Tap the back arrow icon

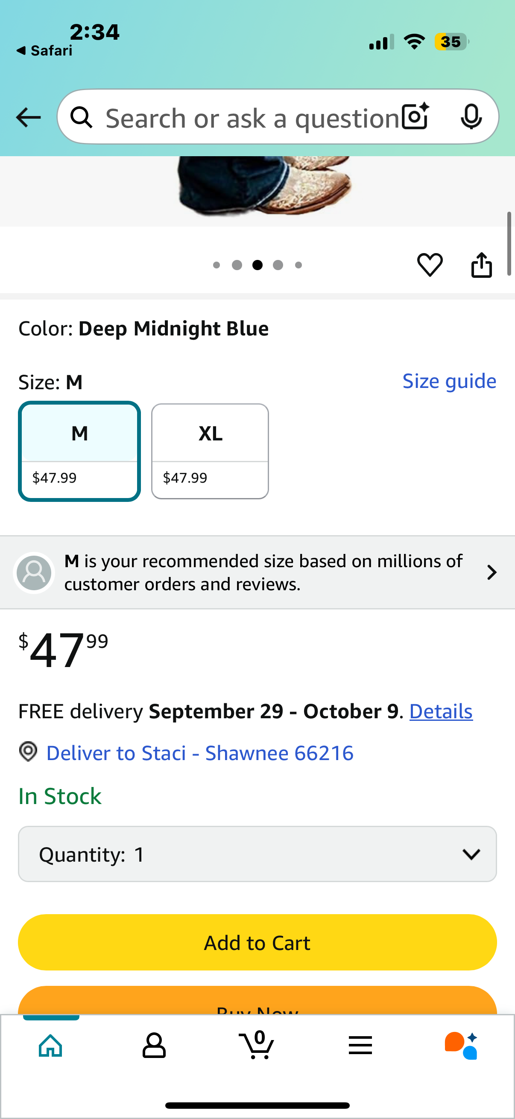point(28,117)
